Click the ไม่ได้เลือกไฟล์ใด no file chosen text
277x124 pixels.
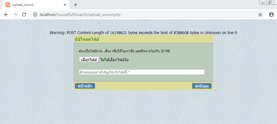tap(114, 60)
